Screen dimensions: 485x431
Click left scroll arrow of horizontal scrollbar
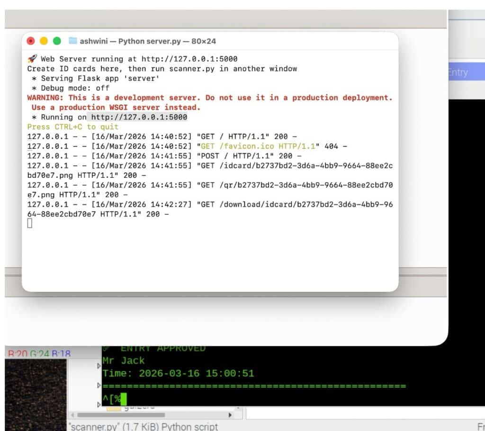[72, 415]
